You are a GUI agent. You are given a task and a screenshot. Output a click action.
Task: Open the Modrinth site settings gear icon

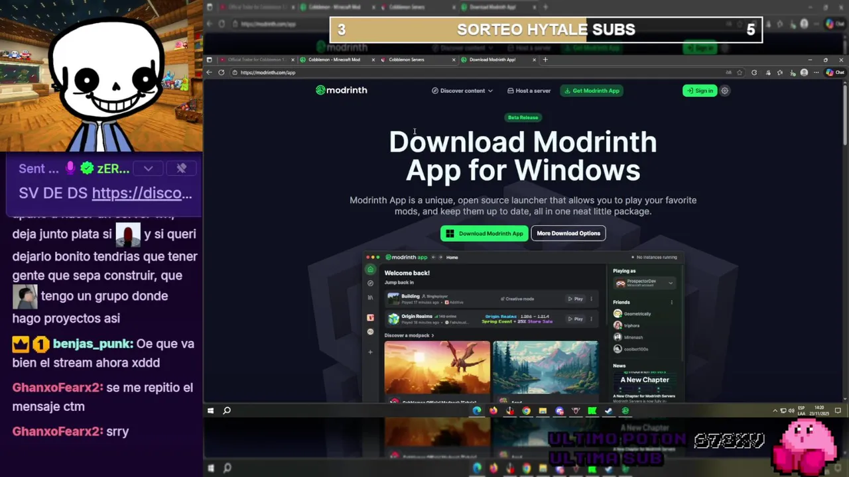725,91
